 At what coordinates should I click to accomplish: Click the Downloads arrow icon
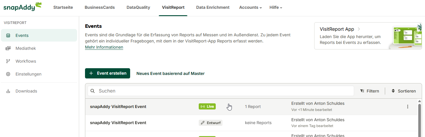tap(8, 91)
